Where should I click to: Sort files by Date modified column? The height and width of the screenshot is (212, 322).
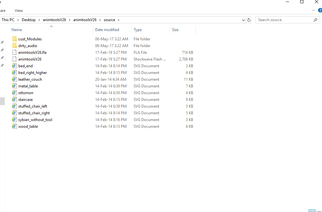click(107, 30)
